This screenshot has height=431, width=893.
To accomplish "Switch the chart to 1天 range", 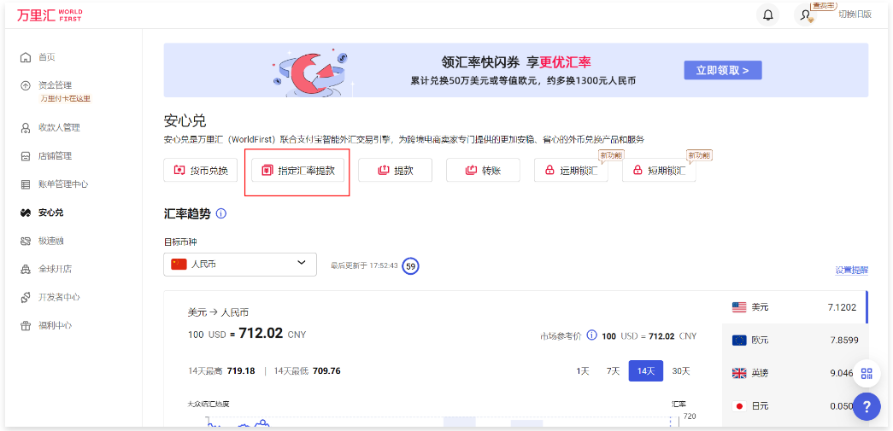I will (x=583, y=370).
